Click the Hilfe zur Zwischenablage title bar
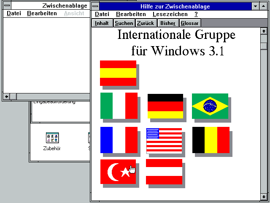The width and height of the screenshot is (270, 203). coord(175,6)
